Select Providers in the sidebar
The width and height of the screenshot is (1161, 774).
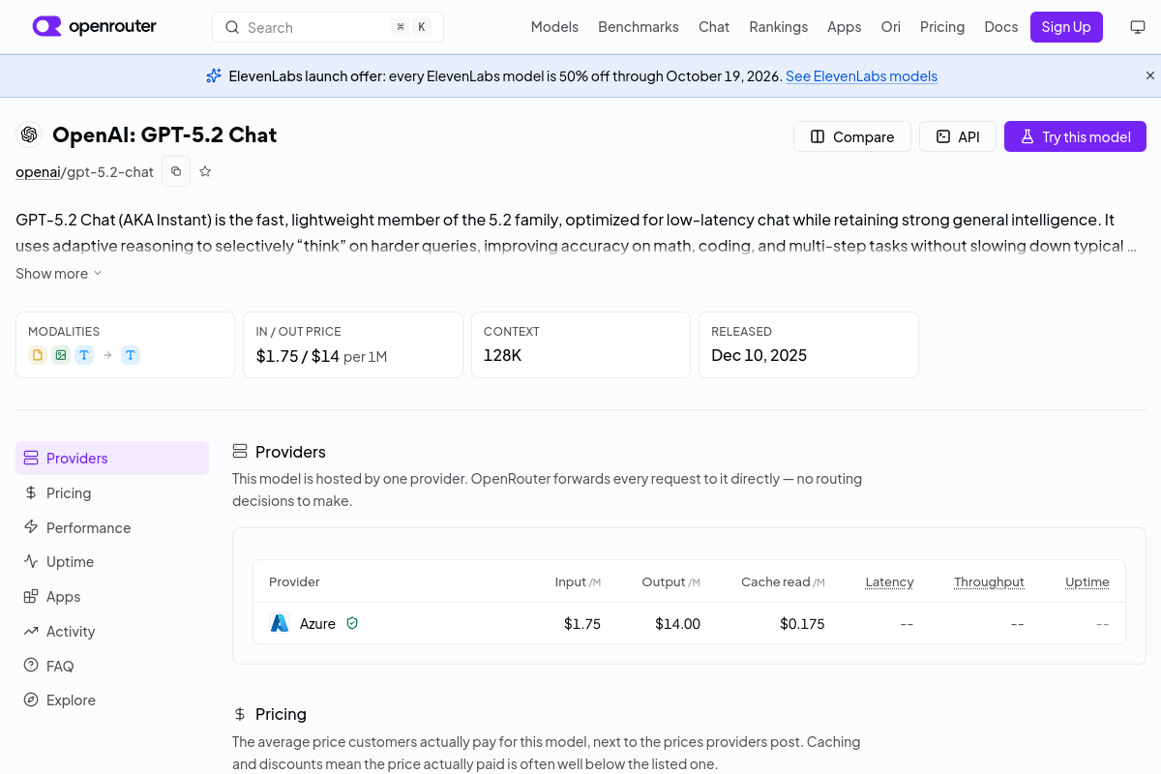(x=112, y=458)
